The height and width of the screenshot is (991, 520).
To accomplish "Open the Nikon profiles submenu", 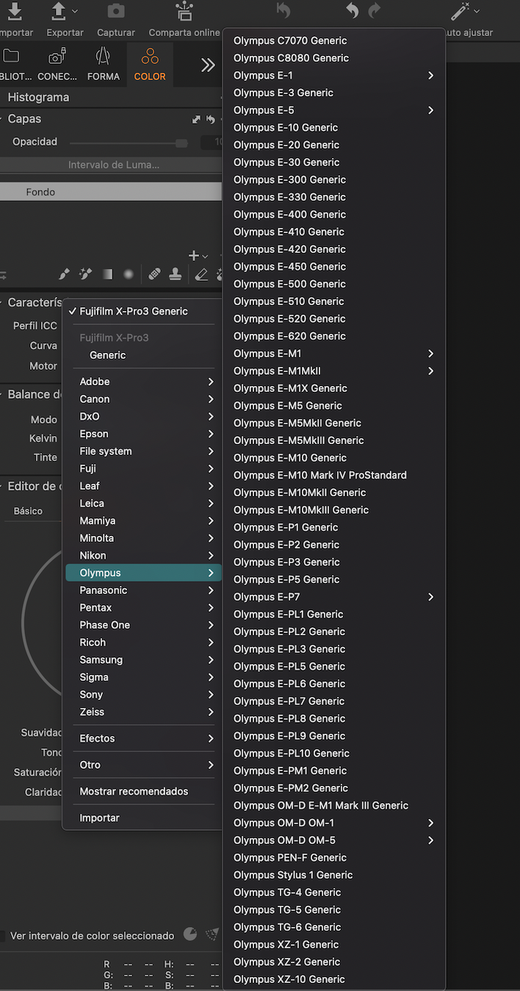I will coord(142,556).
